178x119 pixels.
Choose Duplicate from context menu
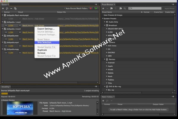(42, 50)
